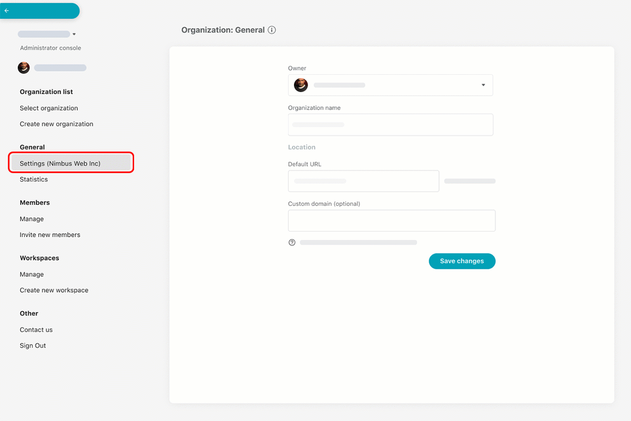Go to Invite new members

pos(50,234)
